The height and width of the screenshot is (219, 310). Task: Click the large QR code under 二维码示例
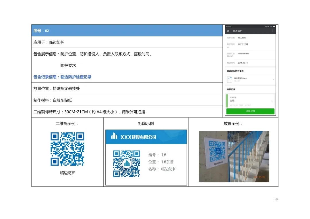pyautogui.click(x=67, y=149)
